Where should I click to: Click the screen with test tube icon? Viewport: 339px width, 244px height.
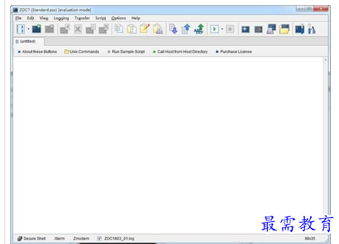[300, 29]
